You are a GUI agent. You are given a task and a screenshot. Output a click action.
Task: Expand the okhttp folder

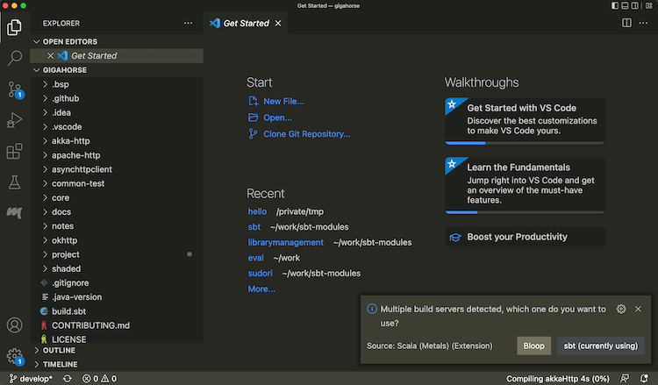pos(116,240)
